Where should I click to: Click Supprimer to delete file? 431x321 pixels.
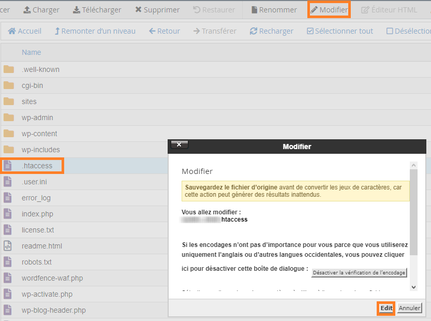pyautogui.click(x=157, y=10)
